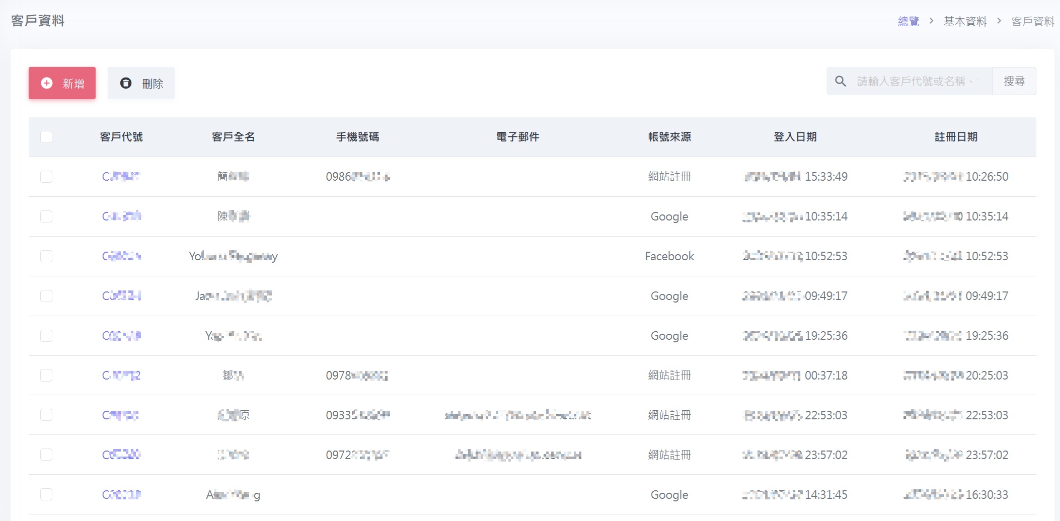Click the 帳號來源 column header
The width and height of the screenshot is (1060, 521).
[x=669, y=137]
